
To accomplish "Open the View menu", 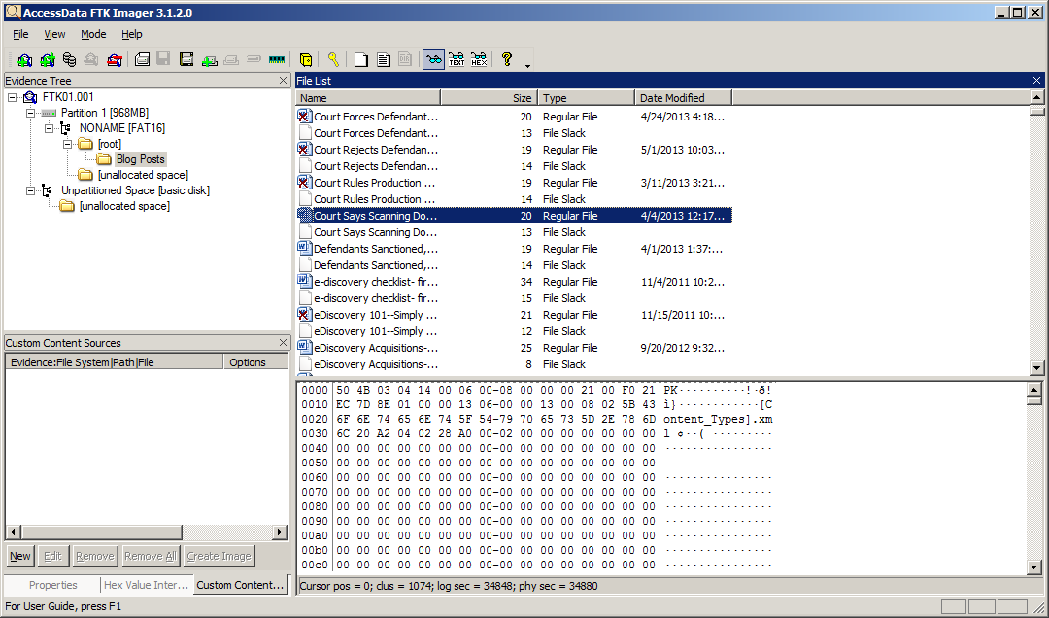I will pos(54,34).
